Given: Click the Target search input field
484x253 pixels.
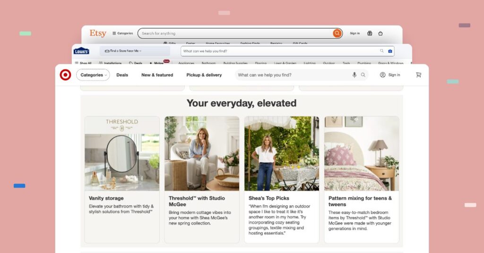Looking at the screenshot, I should (x=294, y=75).
